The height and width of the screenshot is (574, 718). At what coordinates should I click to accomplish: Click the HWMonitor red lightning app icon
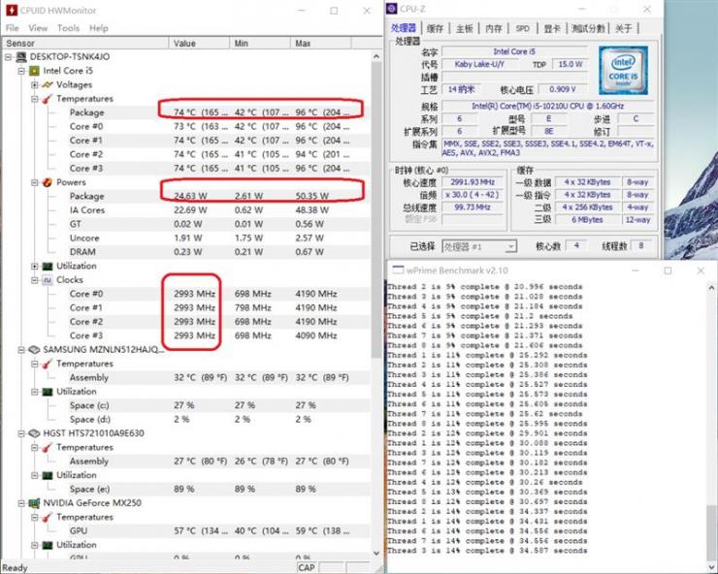click(x=11, y=10)
